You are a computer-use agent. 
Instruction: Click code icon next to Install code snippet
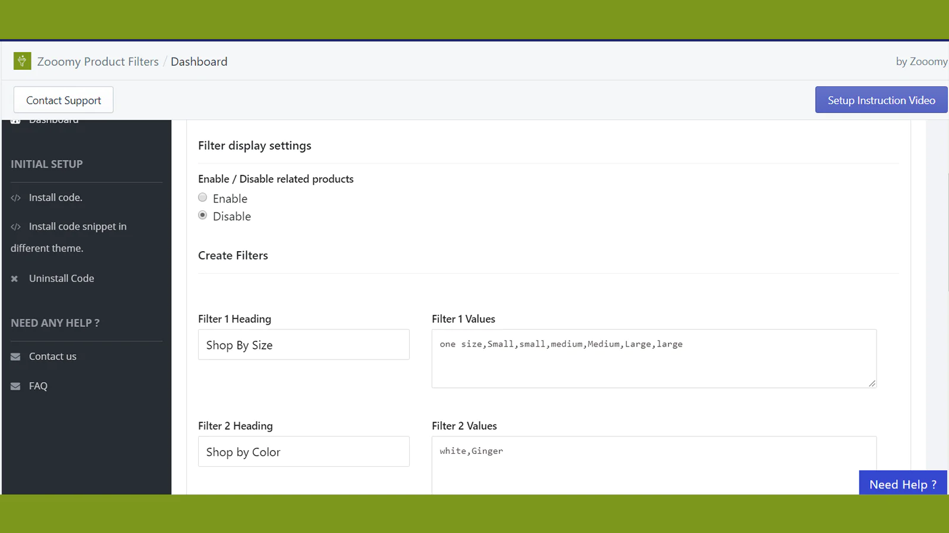16,227
